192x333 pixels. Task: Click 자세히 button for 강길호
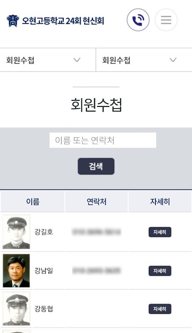[x=160, y=232]
